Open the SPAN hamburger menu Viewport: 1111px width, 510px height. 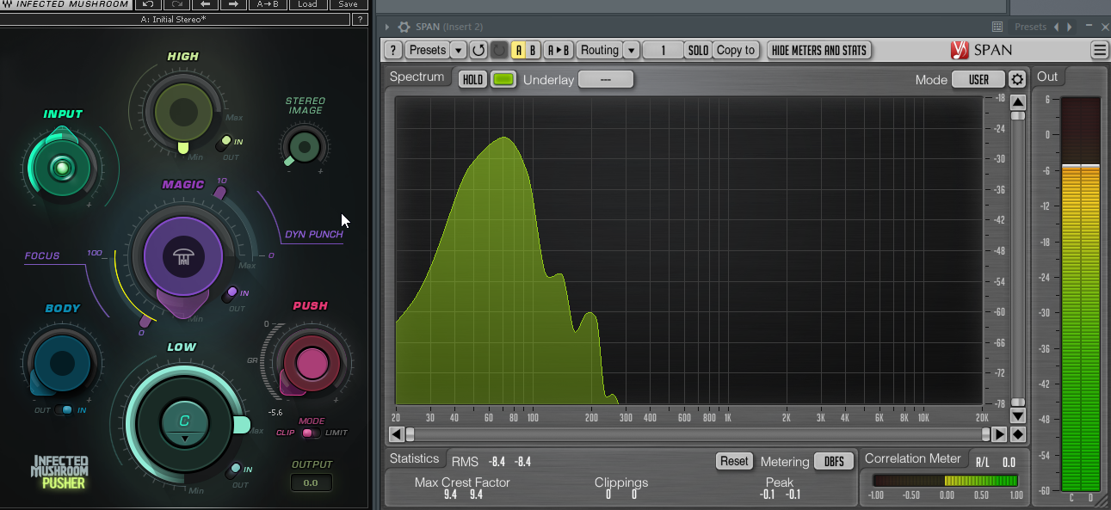pos(1100,50)
